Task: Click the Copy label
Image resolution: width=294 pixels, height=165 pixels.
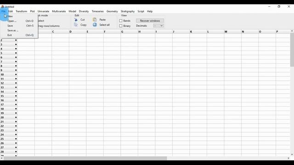Action: [x=84, y=25]
